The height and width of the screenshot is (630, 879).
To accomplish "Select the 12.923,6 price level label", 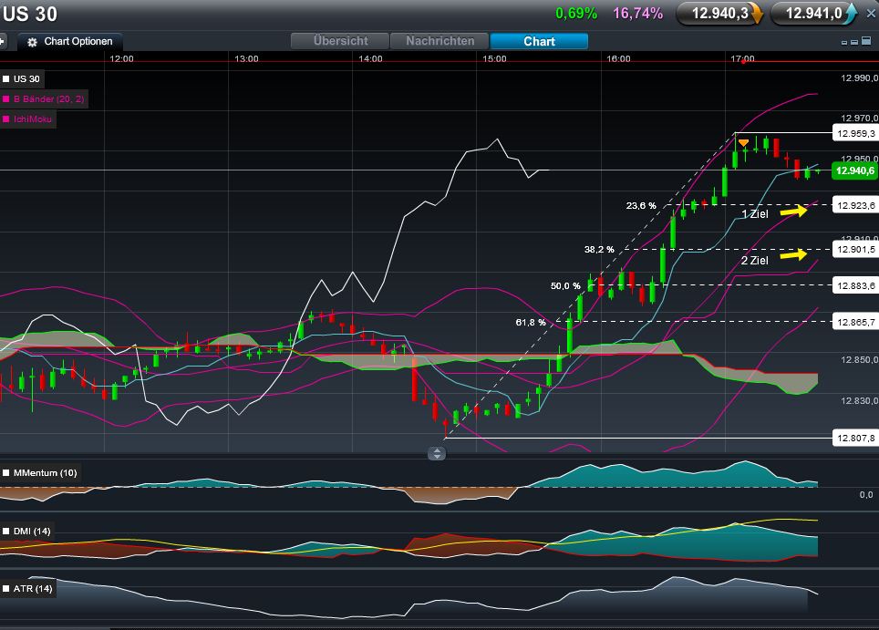I will tap(855, 206).
